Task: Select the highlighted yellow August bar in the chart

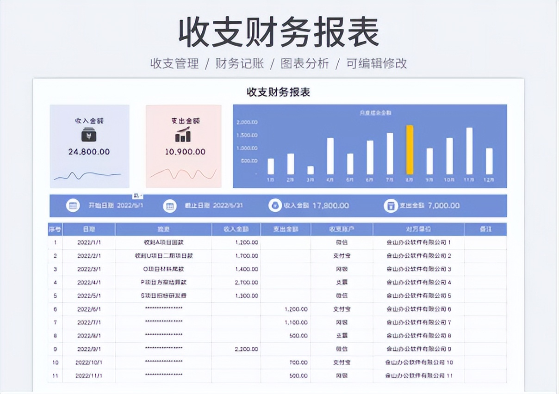Action: click(410, 148)
